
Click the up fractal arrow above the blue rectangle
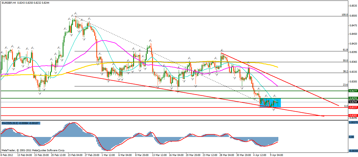tap(275, 95)
